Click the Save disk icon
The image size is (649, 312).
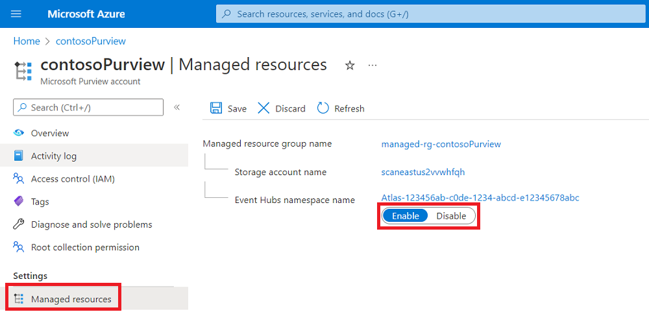[216, 108]
